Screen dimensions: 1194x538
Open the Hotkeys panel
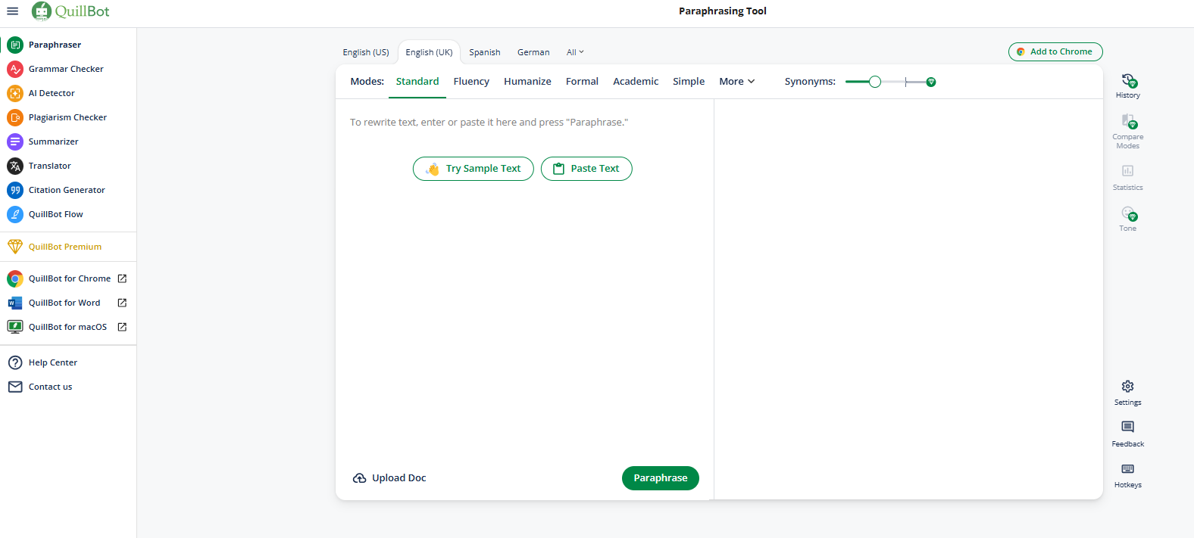pyautogui.click(x=1127, y=475)
